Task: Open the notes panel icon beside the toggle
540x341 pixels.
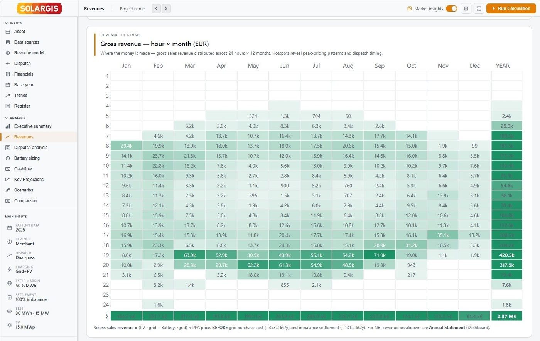Action: 466,8
